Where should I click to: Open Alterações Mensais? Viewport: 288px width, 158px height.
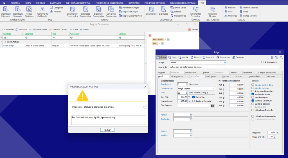[x=213, y=12]
